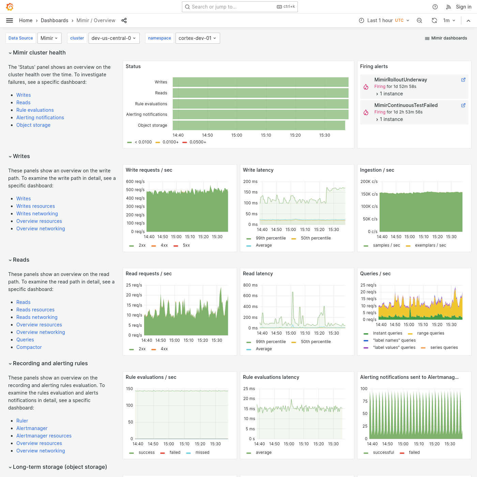Open the 1m auto-refresh interval dropdown
477x477 pixels.
(x=449, y=20)
